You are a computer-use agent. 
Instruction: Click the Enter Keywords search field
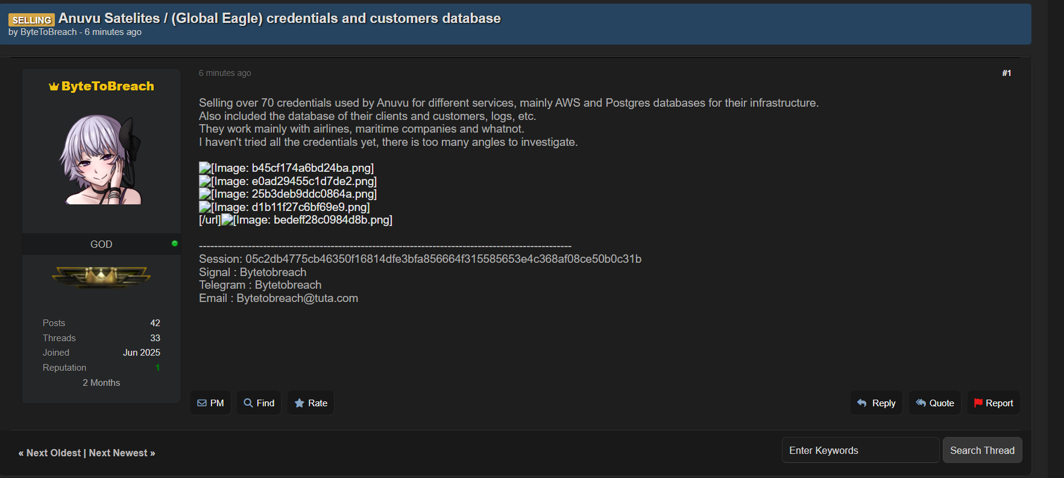click(860, 450)
